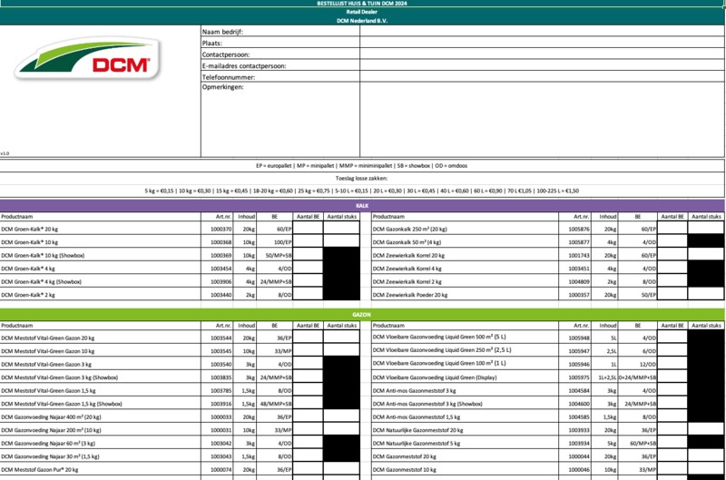Select Aantal BE cell for Vital-Green Gazon 20 kg

(x=308, y=338)
